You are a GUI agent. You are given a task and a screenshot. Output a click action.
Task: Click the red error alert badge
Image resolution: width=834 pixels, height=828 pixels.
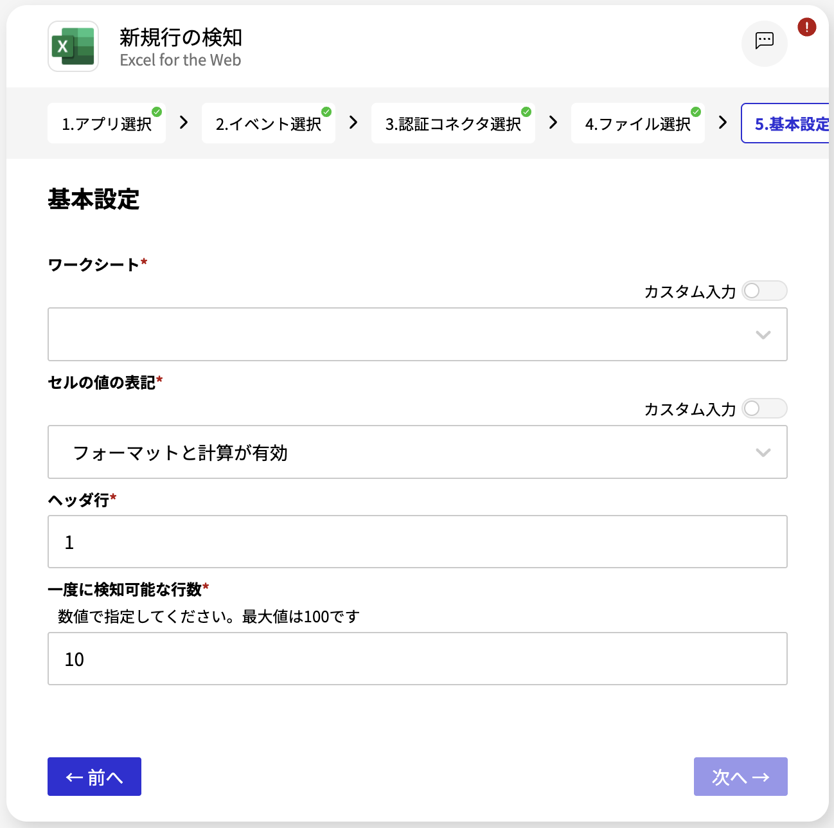point(806,27)
